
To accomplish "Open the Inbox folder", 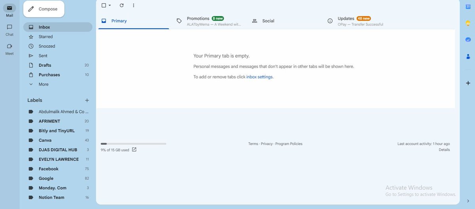I will coord(58,27).
